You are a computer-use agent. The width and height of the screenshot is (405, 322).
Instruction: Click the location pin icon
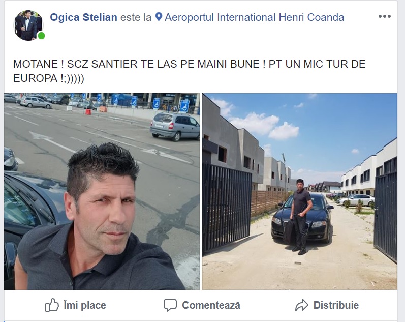[x=159, y=17]
